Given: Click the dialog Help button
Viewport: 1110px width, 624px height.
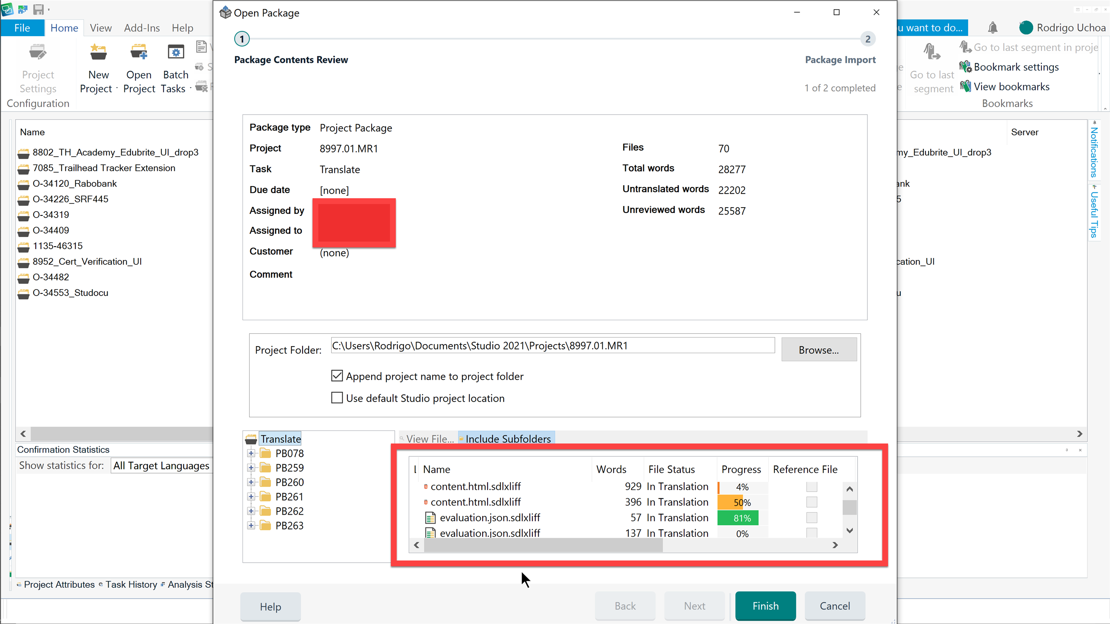Looking at the screenshot, I should pos(270,606).
